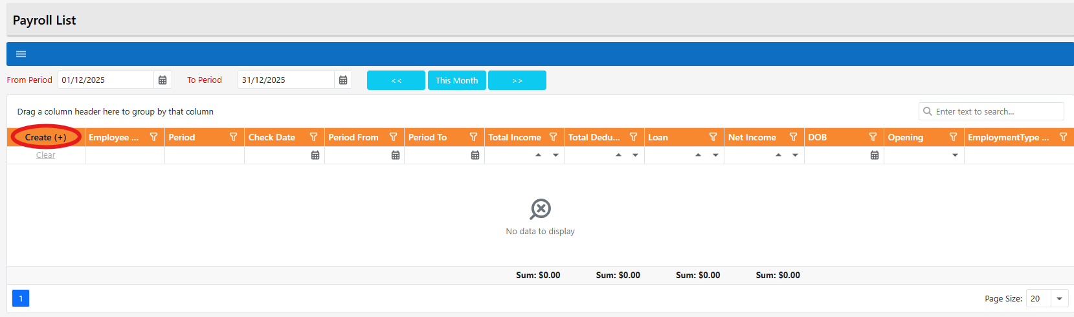Open Period From filter calendar

click(396, 155)
